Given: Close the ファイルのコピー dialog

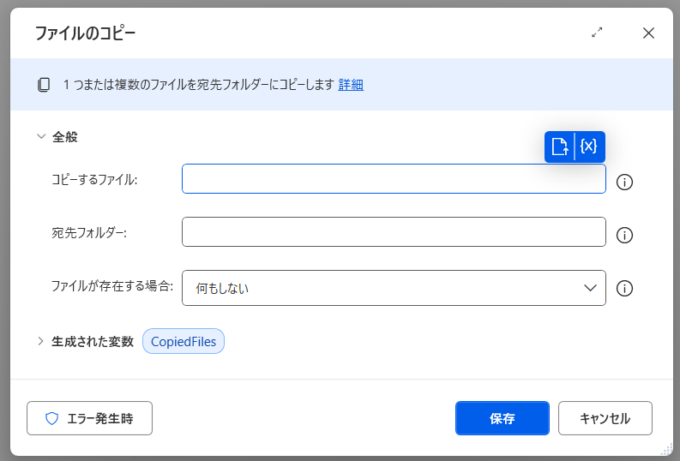Looking at the screenshot, I should (648, 33).
